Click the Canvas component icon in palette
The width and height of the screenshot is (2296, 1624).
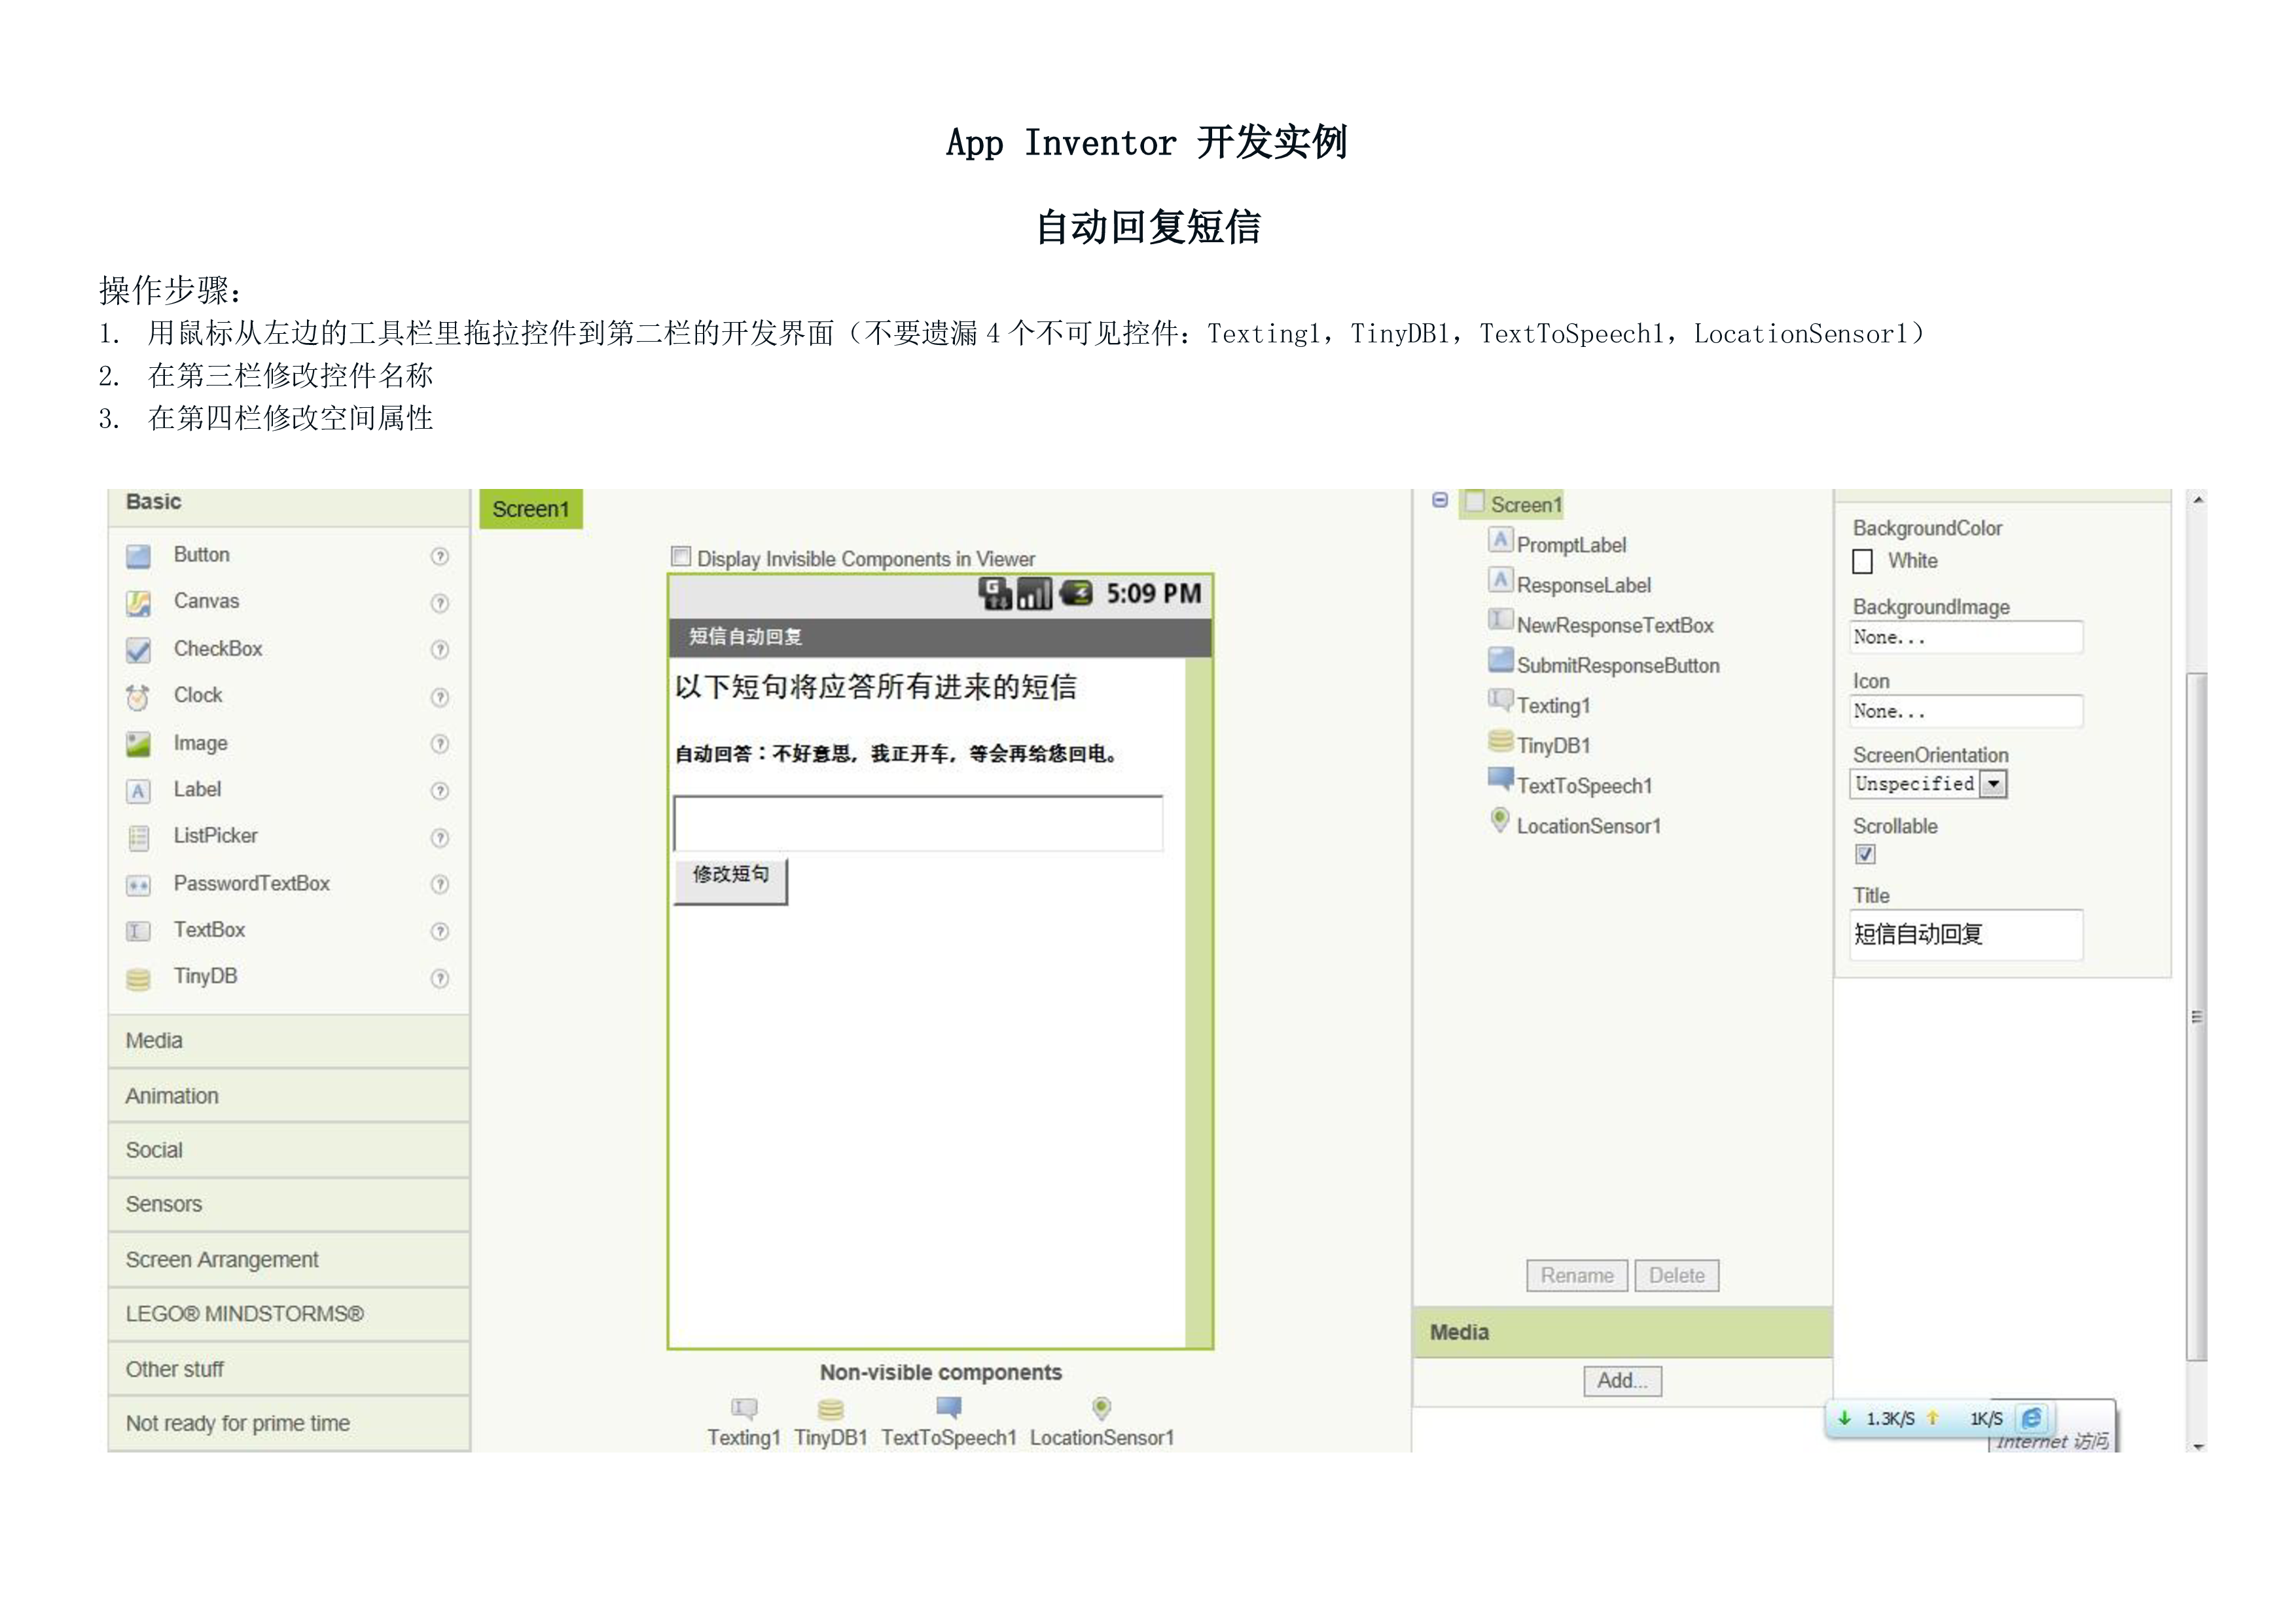tap(138, 603)
